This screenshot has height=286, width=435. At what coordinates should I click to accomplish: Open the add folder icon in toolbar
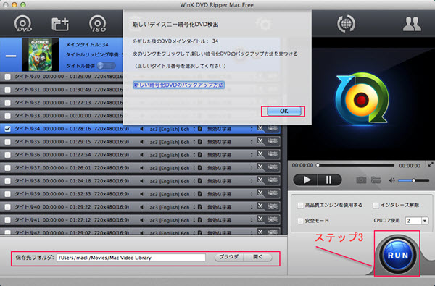(60, 24)
